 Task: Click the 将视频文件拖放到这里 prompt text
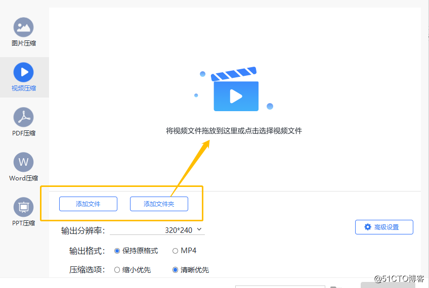click(234, 131)
